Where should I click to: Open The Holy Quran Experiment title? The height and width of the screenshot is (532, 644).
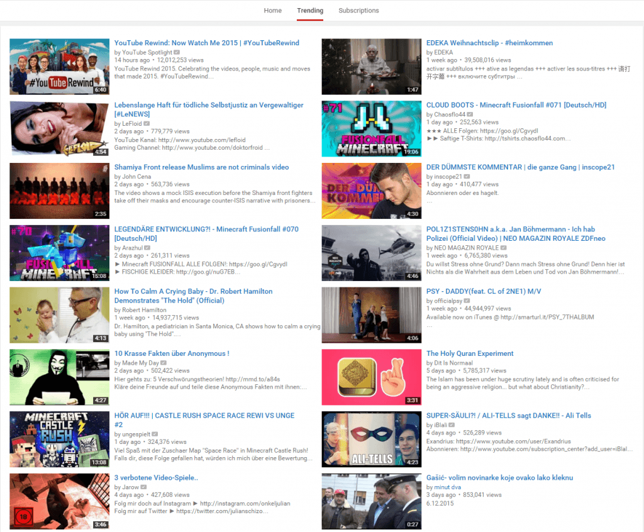470,353
